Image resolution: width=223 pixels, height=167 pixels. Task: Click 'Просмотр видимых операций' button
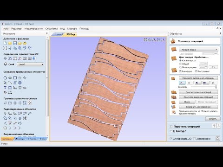tap(198, 97)
